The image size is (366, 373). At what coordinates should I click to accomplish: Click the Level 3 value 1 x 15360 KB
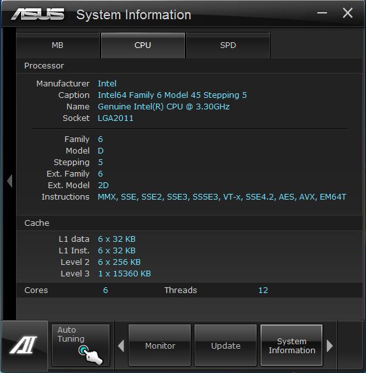click(125, 274)
